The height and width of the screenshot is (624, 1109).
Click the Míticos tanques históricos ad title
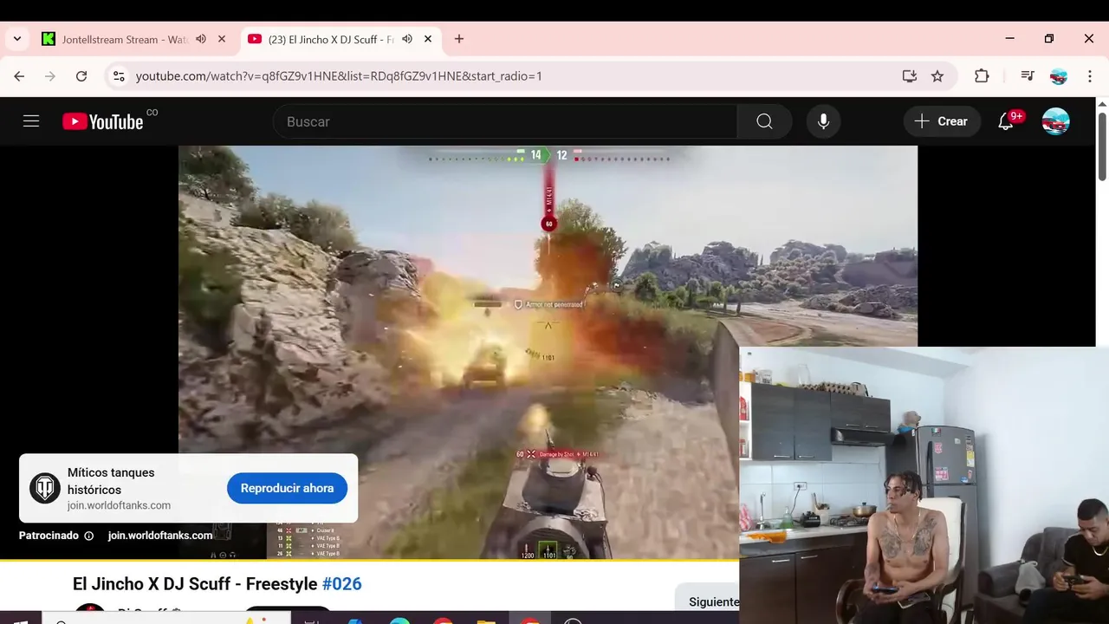(x=111, y=481)
